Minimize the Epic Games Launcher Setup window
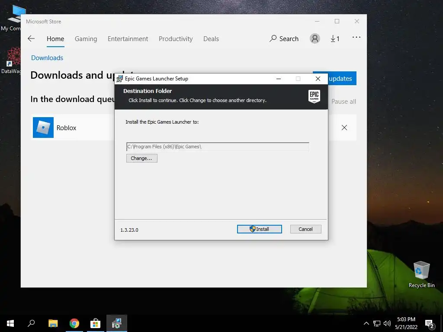 (x=279, y=79)
